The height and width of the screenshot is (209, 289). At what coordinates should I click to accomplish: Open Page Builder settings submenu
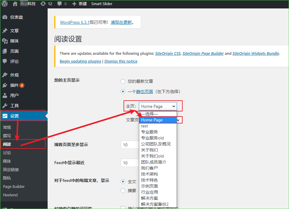tap(14, 186)
